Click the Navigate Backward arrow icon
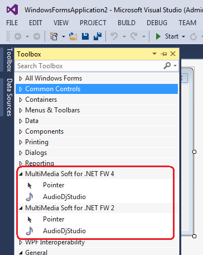The image size is (203, 255). pyautogui.click(x=18, y=36)
